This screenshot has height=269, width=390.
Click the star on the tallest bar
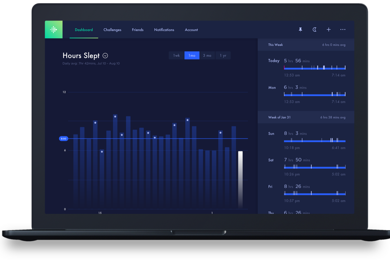click(x=115, y=117)
